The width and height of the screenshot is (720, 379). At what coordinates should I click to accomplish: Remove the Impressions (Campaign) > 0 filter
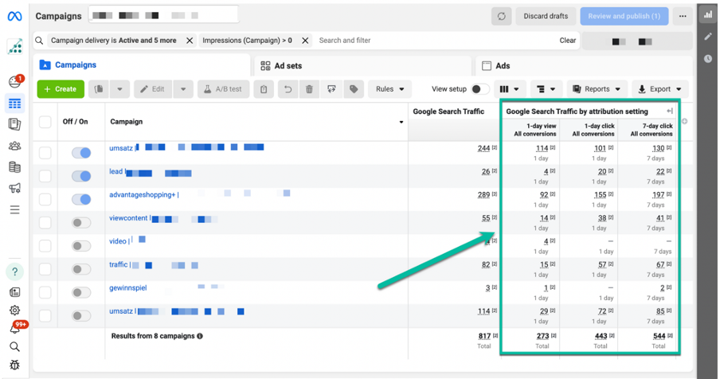(305, 41)
